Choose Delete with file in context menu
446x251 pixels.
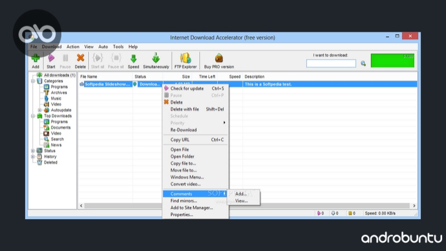click(x=196, y=109)
